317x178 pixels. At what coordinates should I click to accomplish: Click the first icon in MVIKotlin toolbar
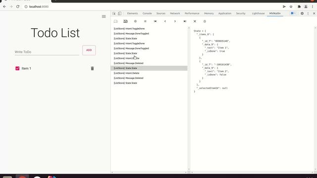click(115, 21)
